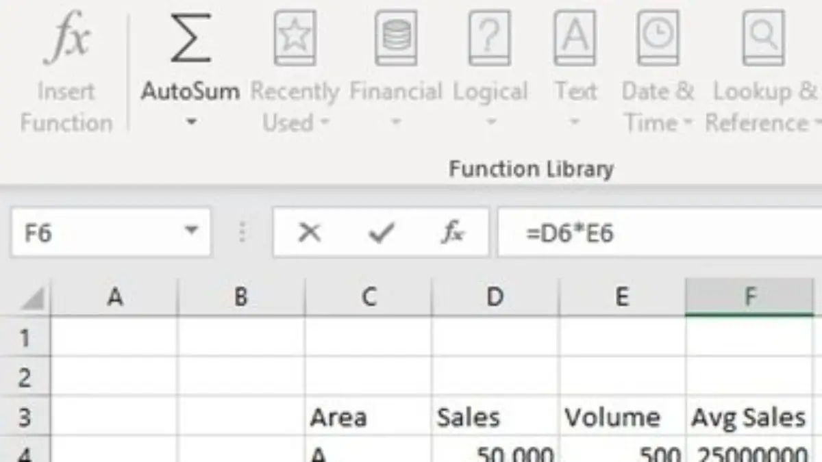The image size is (822, 462).
Task: Open Financial functions book icon
Action: (396, 38)
